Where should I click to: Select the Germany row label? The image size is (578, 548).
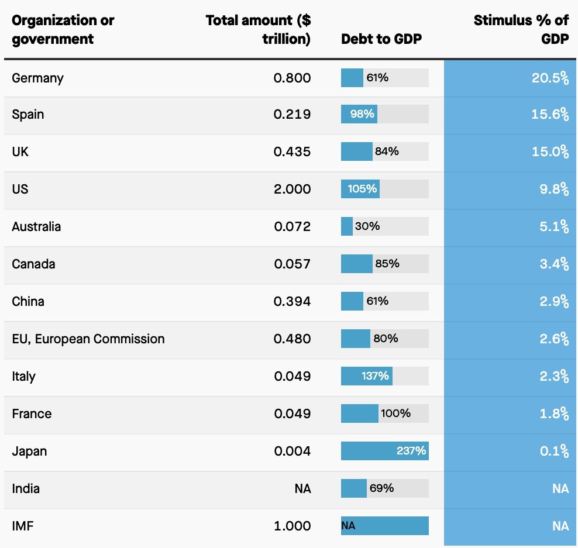pos(37,78)
